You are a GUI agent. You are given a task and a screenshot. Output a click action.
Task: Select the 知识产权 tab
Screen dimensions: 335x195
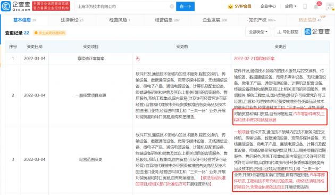(262, 20)
